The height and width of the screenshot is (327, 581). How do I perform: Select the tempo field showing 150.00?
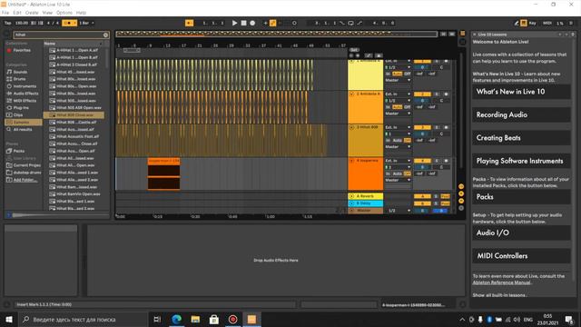pos(22,23)
